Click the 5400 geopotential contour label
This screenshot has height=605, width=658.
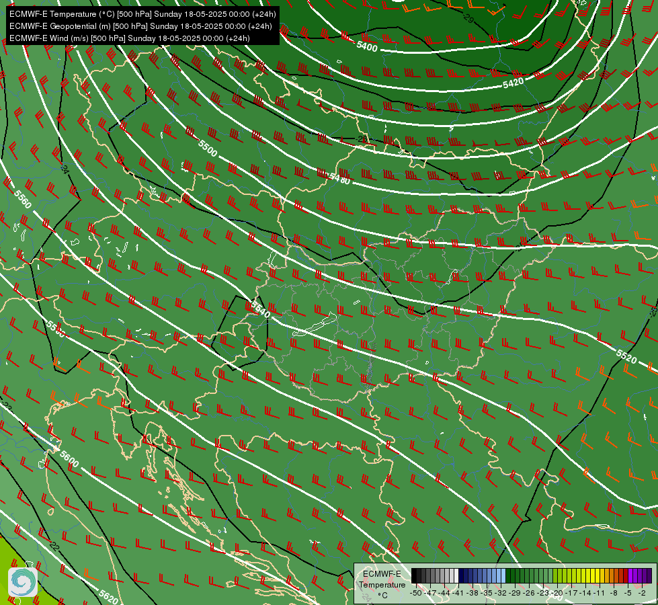(367, 46)
